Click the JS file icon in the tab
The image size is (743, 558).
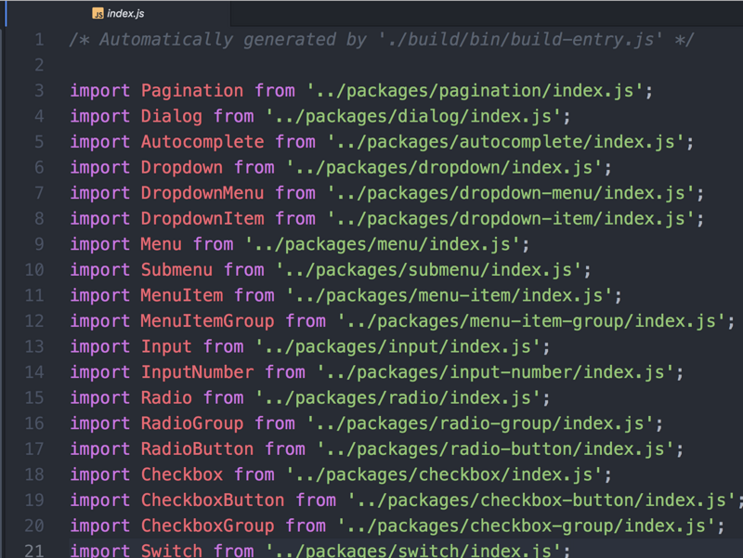(x=98, y=14)
